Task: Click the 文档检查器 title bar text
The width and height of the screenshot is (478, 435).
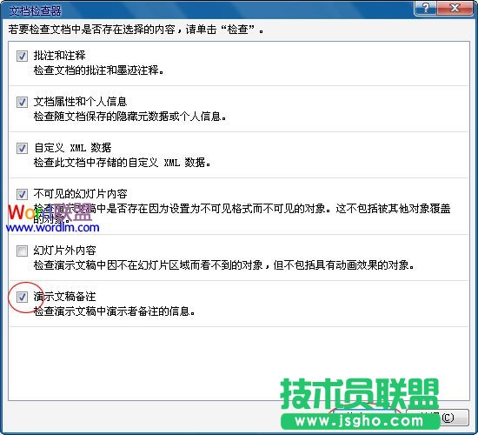Action: tap(36, 11)
